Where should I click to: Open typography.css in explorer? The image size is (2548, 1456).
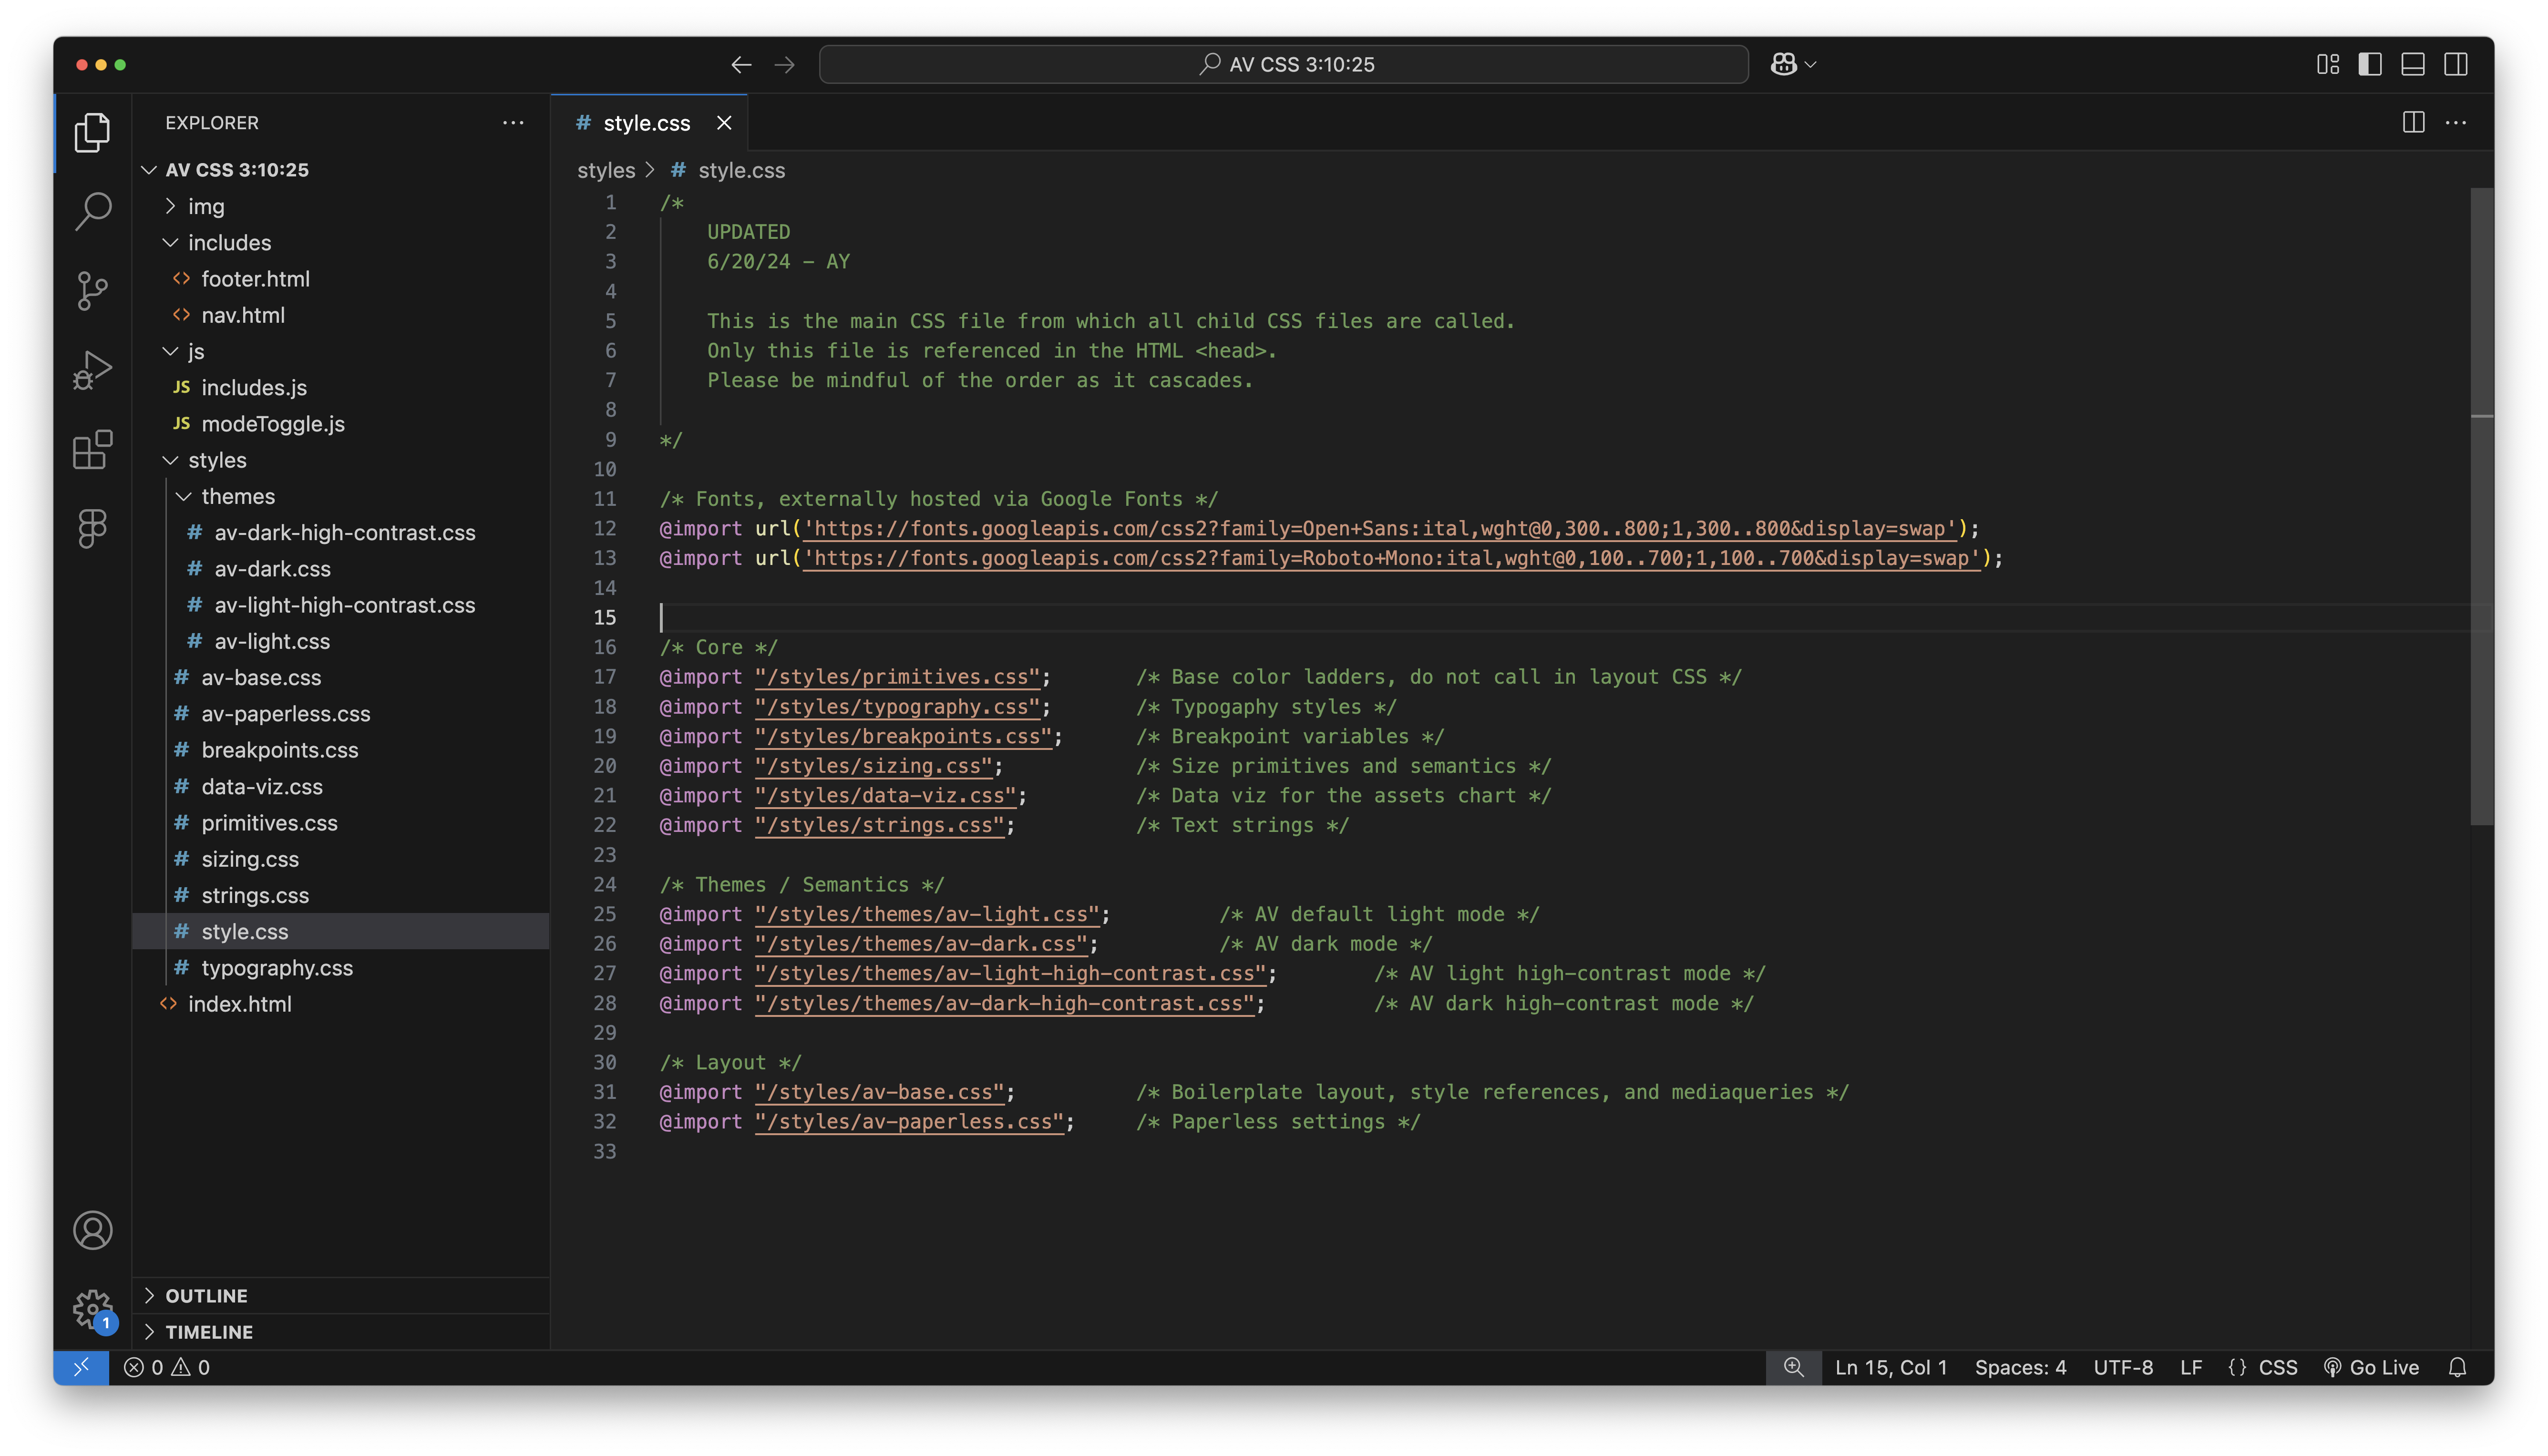click(x=341, y=968)
